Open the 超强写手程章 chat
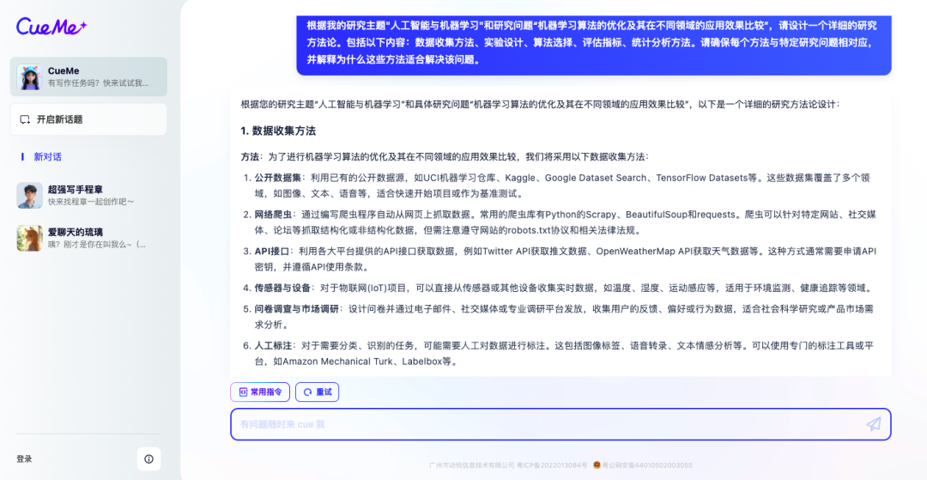927x480 pixels. pyautogui.click(x=88, y=195)
